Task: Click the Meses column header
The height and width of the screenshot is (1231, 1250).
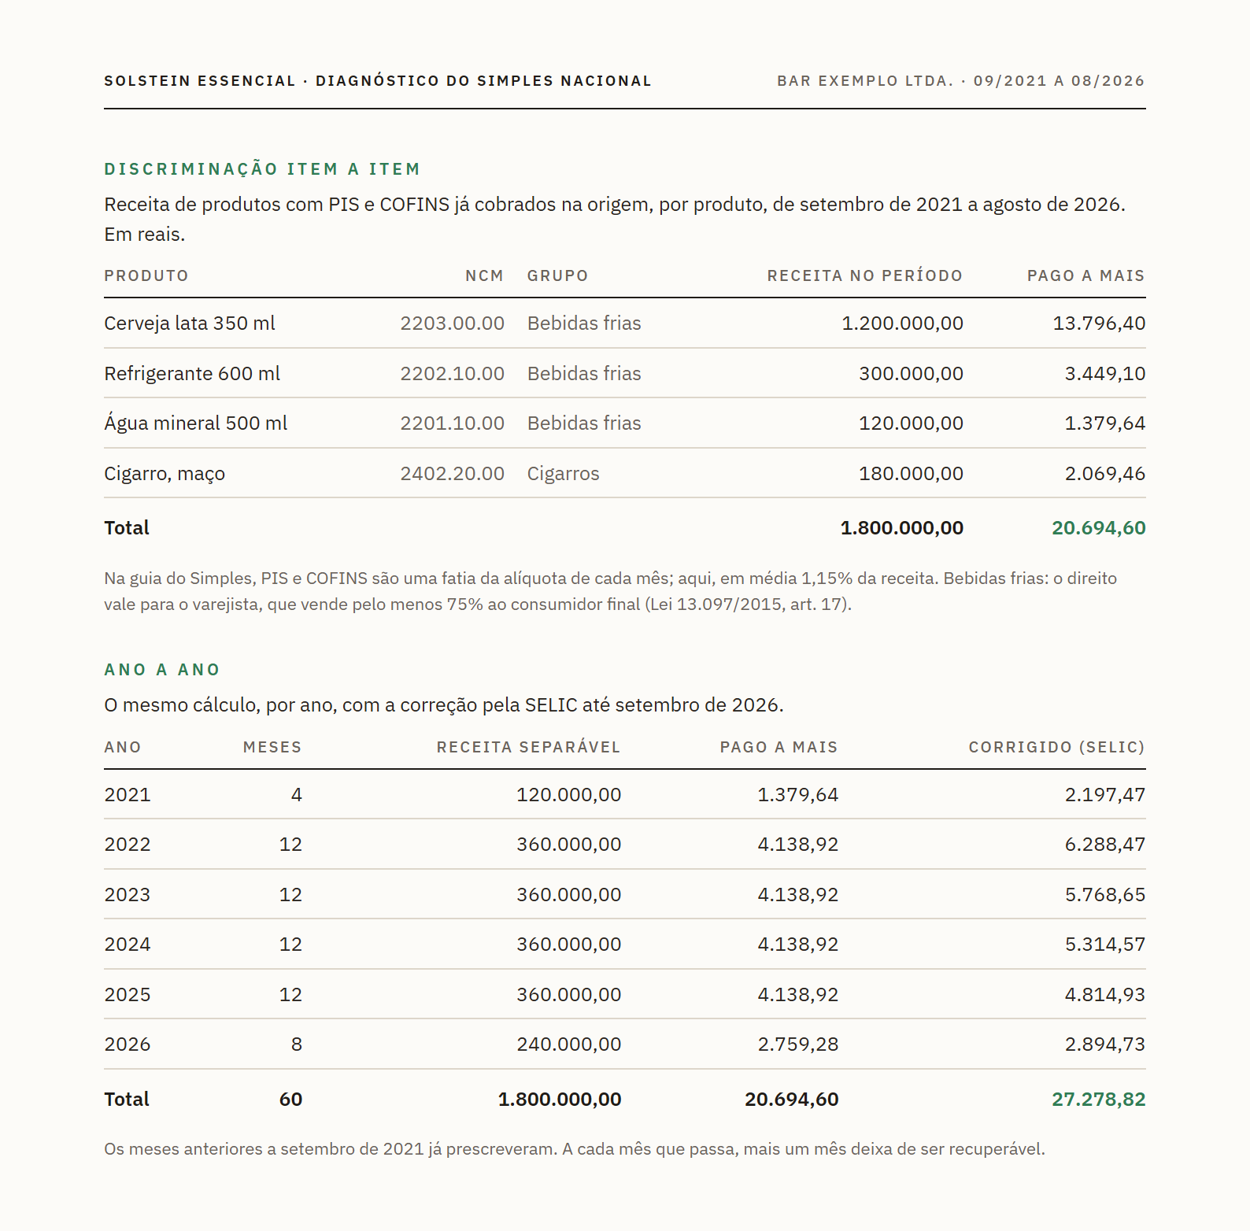Action: click(x=272, y=748)
